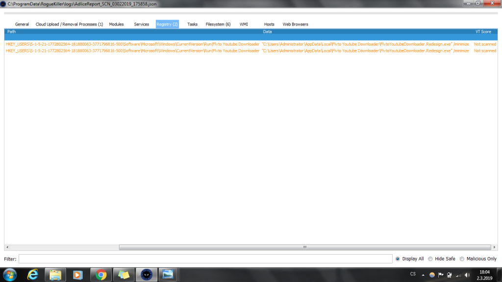Open the yellow folder taskbar app

(124, 275)
